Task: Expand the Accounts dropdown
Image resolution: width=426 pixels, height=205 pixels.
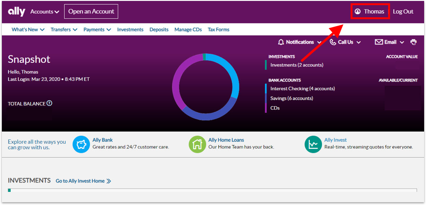Action: click(45, 12)
